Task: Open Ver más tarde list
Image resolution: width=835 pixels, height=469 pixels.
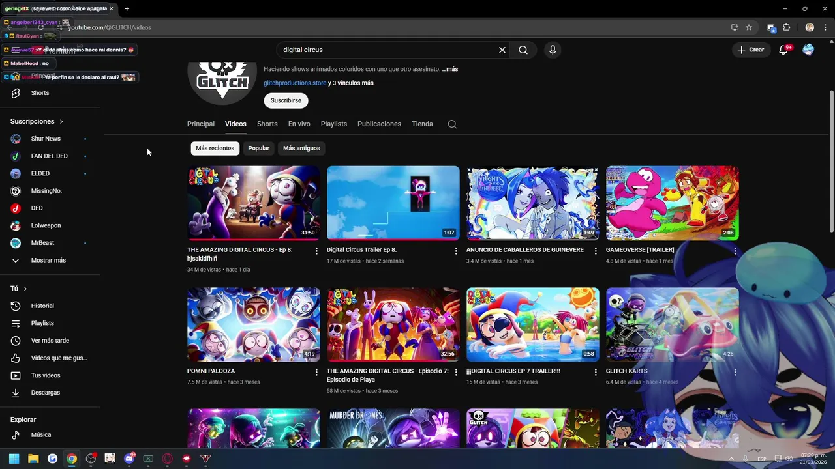Action: (x=50, y=341)
